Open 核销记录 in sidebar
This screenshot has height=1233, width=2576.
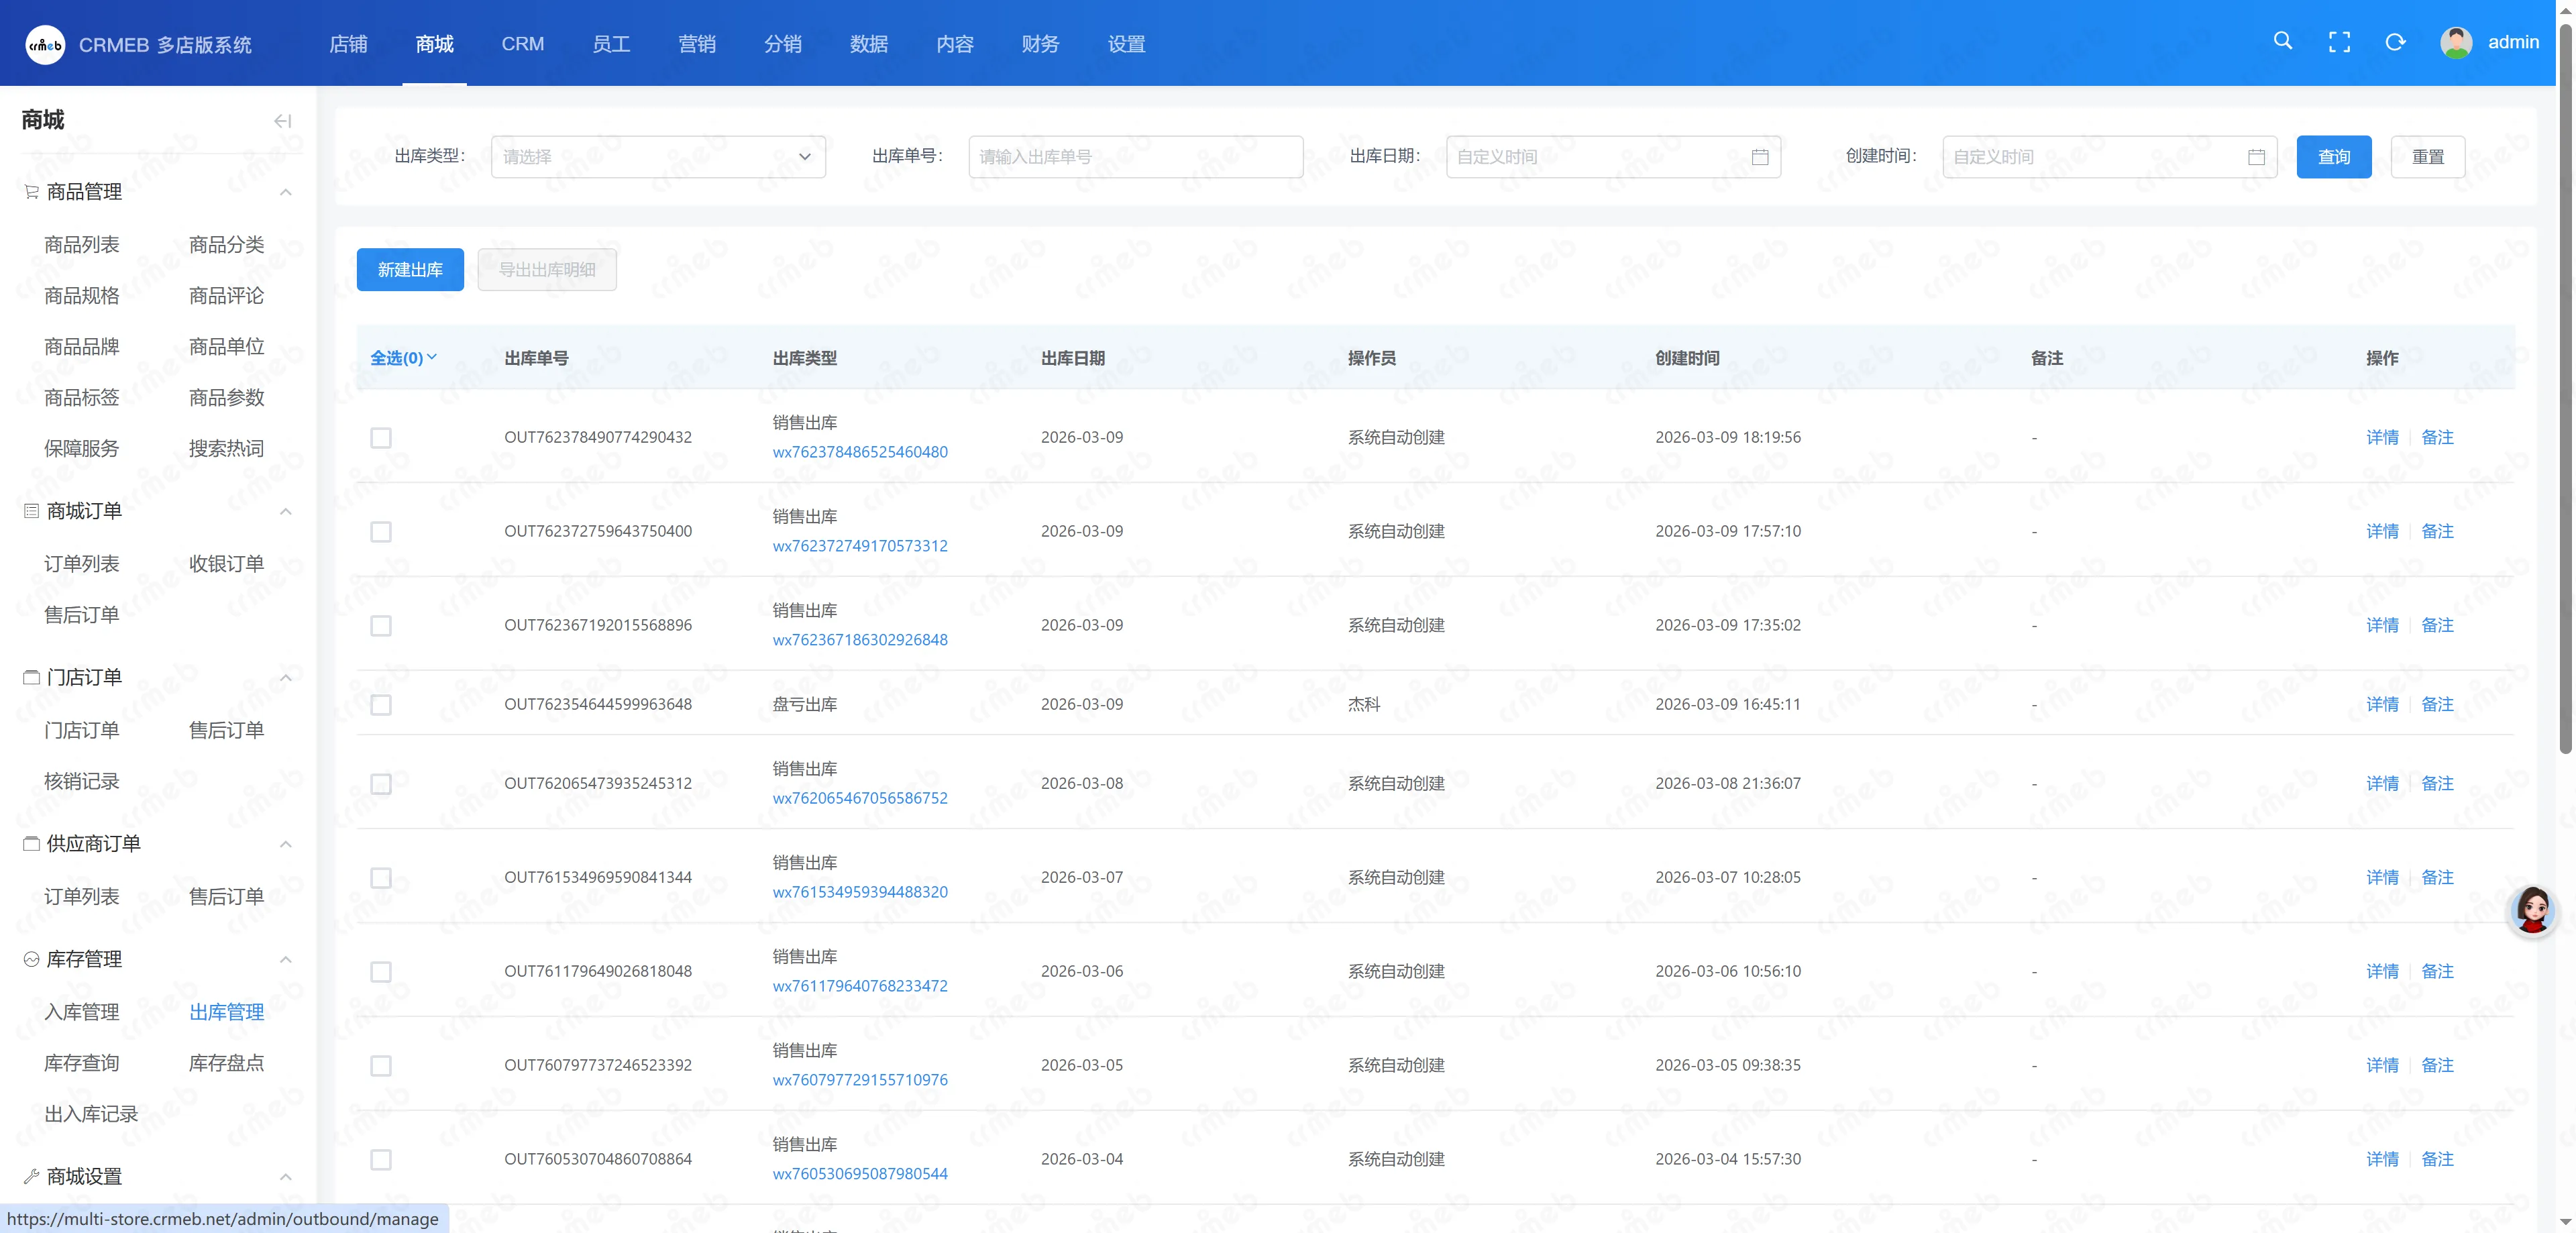pos(82,781)
